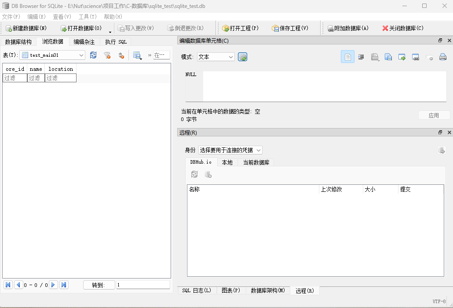Switch to the 当前数据库 tab
Image resolution: width=453 pixels, height=308 pixels.
(256, 163)
